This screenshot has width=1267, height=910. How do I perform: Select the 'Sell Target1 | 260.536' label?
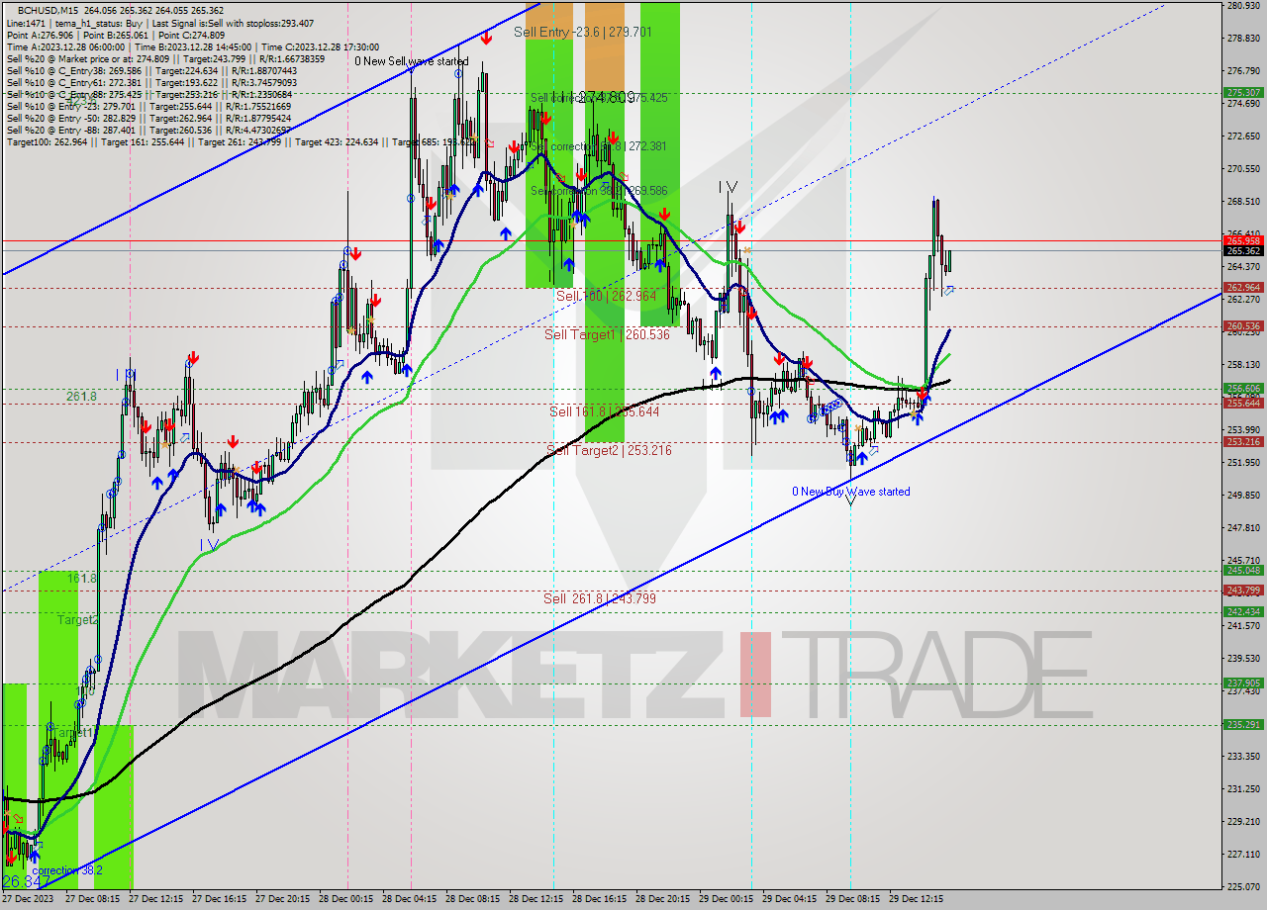point(607,335)
